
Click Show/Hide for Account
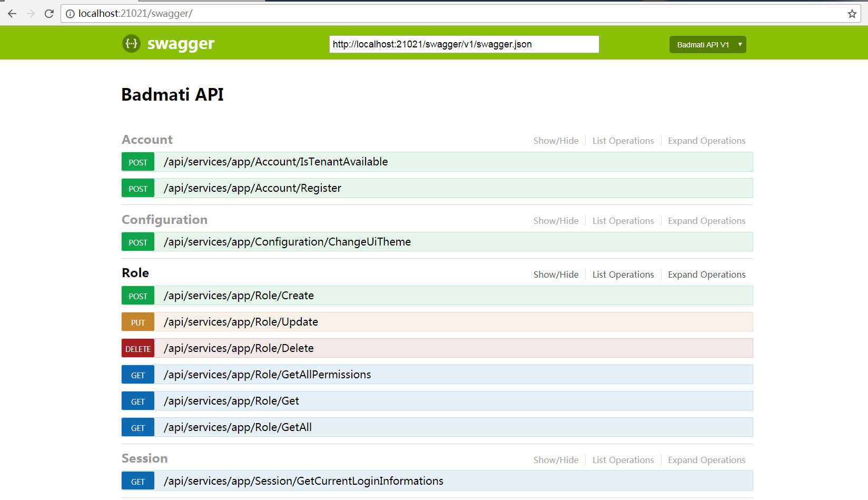coord(556,141)
